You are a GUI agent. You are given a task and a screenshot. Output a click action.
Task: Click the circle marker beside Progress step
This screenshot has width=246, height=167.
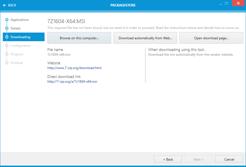[7, 54]
